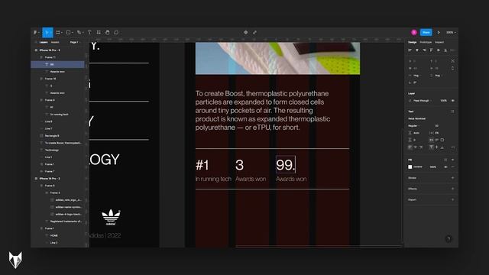Toggle constrain proportions lock
The image size is (489, 275).
[x=453, y=68]
